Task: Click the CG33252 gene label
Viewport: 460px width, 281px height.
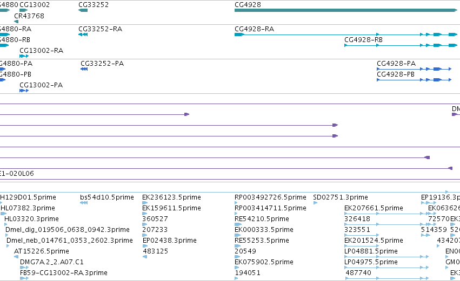Action: tap(94, 5)
